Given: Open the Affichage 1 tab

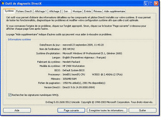Looking at the screenshot, I should (x=41, y=11).
